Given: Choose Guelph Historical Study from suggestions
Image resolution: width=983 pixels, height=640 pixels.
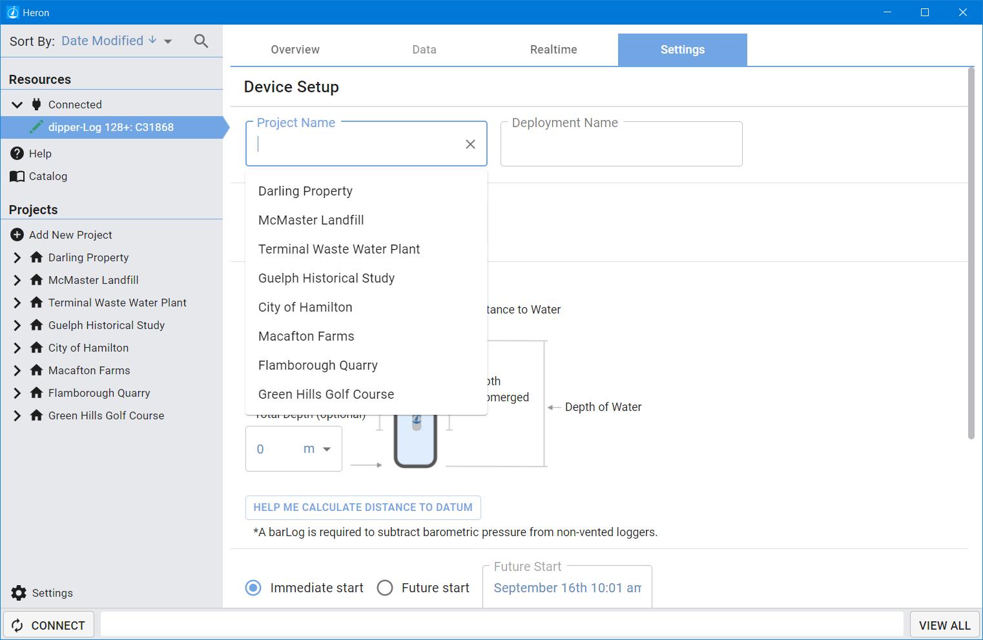Looking at the screenshot, I should [366, 278].
